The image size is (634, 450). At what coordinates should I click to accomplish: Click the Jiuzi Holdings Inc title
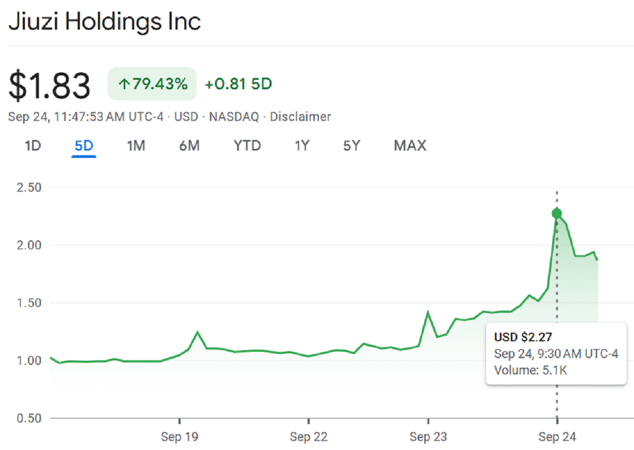tap(105, 22)
